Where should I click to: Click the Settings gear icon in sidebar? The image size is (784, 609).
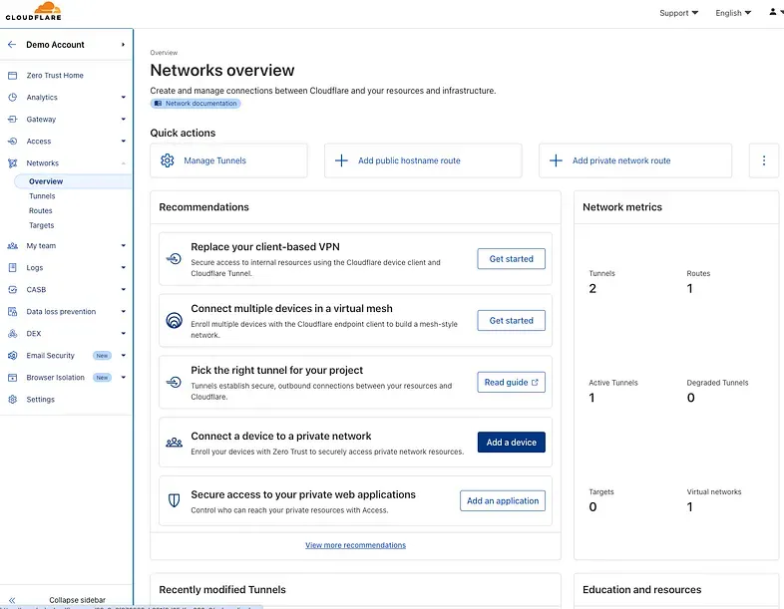[12, 400]
